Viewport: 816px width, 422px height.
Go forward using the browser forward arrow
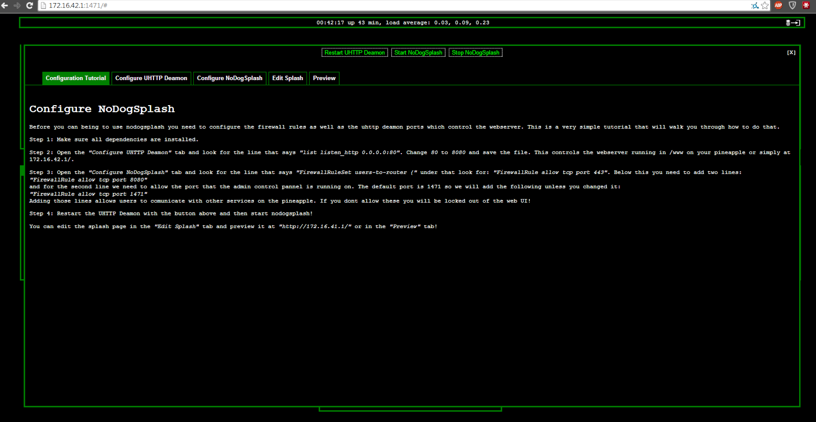[x=17, y=6]
